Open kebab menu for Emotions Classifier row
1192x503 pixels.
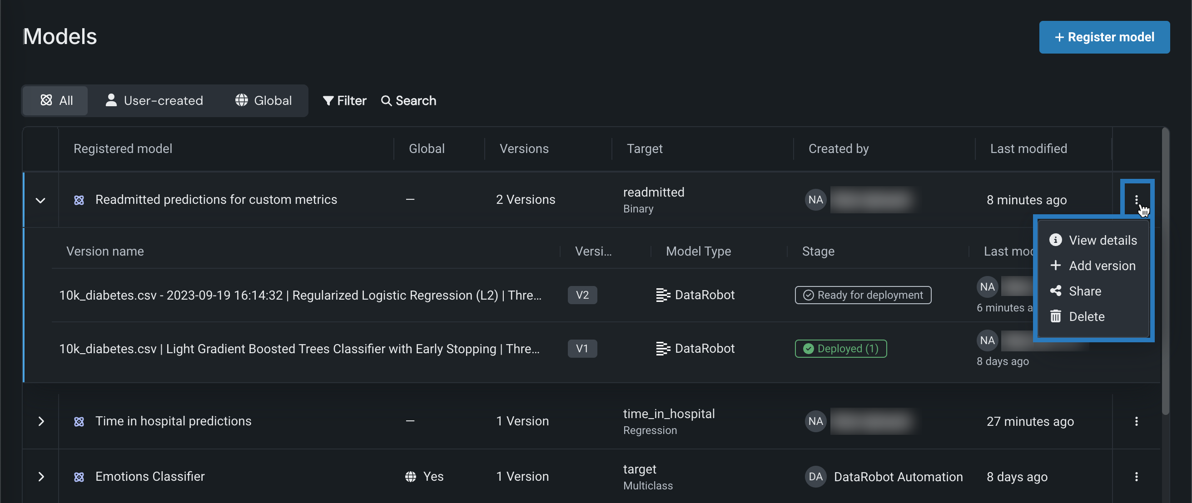click(1136, 477)
